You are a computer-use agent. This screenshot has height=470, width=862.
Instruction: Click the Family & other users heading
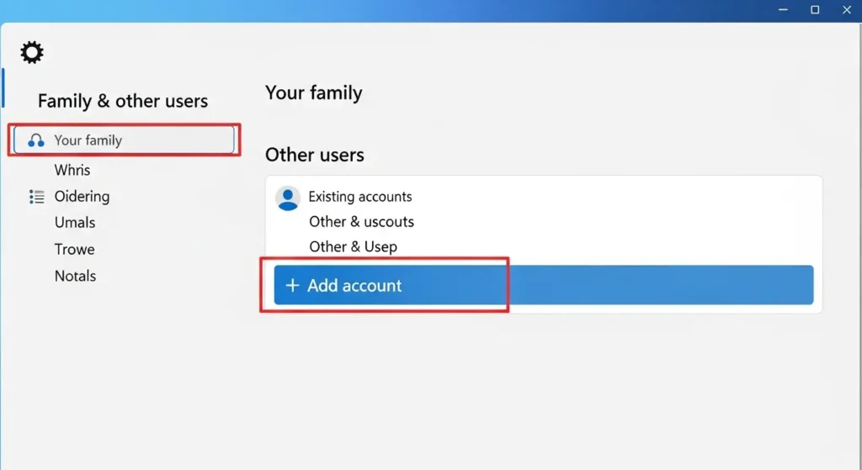123,101
